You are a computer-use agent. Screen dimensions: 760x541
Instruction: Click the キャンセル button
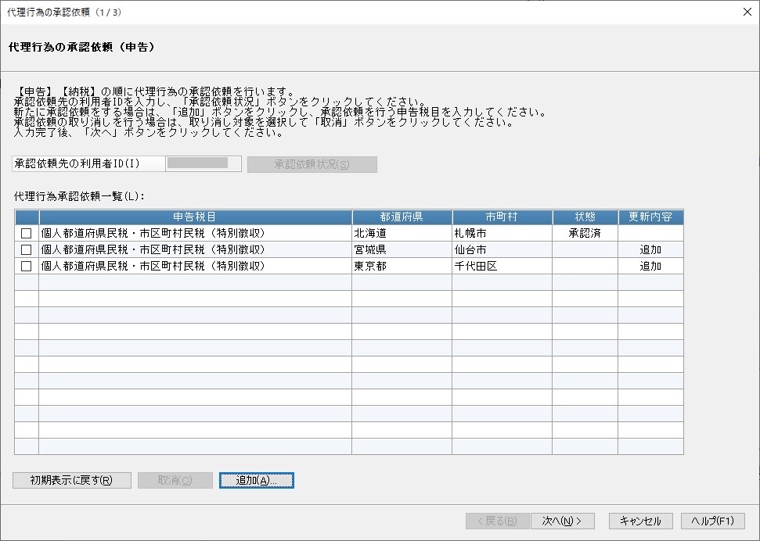641,521
